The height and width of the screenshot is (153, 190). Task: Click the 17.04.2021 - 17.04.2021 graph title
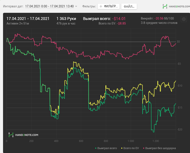[x=28, y=19]
